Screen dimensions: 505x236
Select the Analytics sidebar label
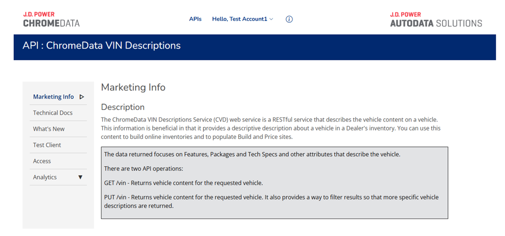point(45,177)
